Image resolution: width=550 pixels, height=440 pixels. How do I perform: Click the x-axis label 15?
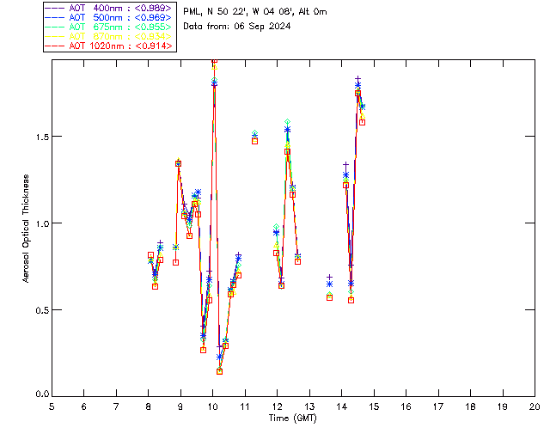coord(374,406)
